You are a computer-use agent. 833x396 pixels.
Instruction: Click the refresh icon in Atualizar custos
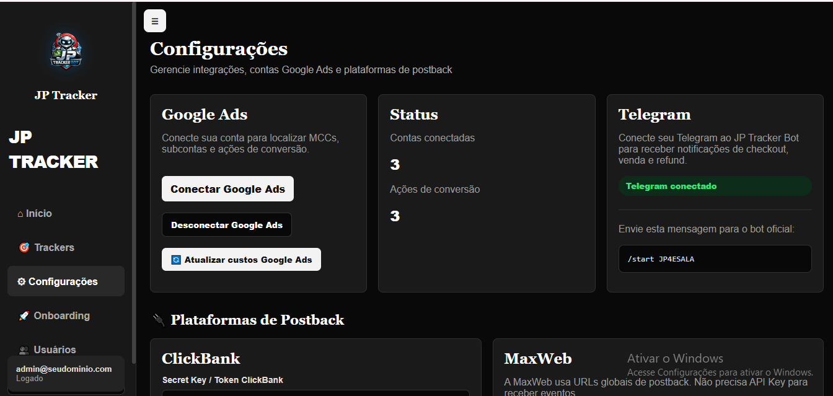(176, 260)
